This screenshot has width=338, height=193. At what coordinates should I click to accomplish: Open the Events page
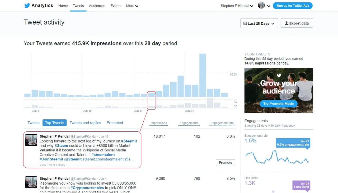click(x=116, y=6)
